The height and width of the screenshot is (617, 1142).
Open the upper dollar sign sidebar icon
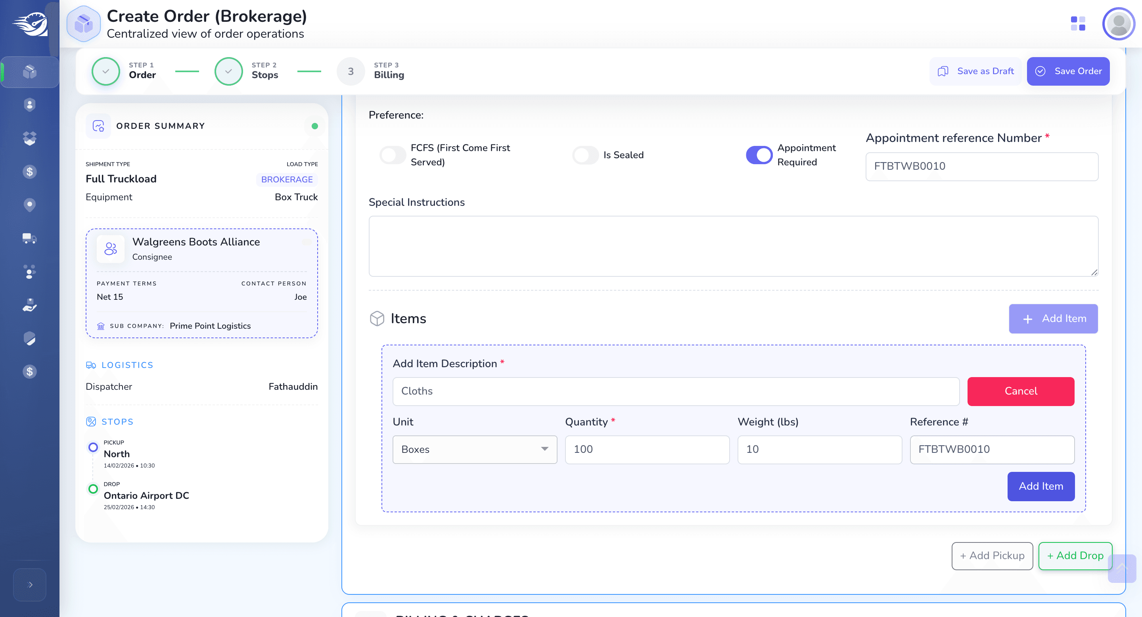(x=30, y=172)
